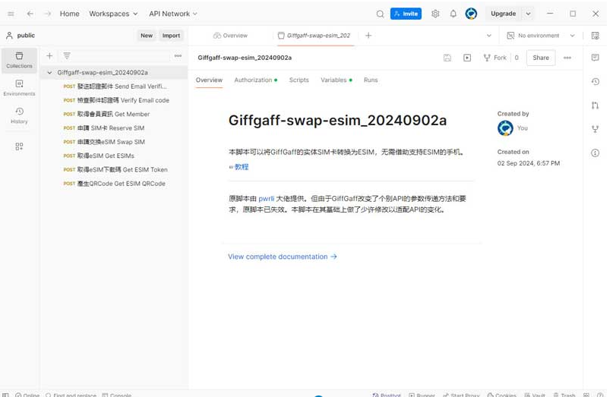Open configure workspace sidebar icon
616x397 pixels.
[x=19, y=147]
